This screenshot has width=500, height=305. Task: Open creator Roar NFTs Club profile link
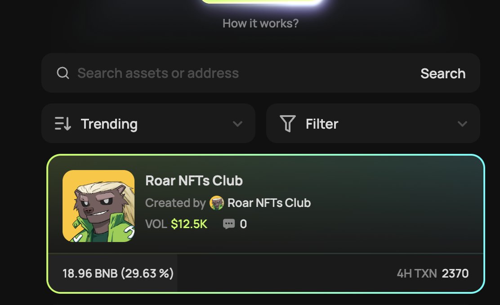point(269,203)
